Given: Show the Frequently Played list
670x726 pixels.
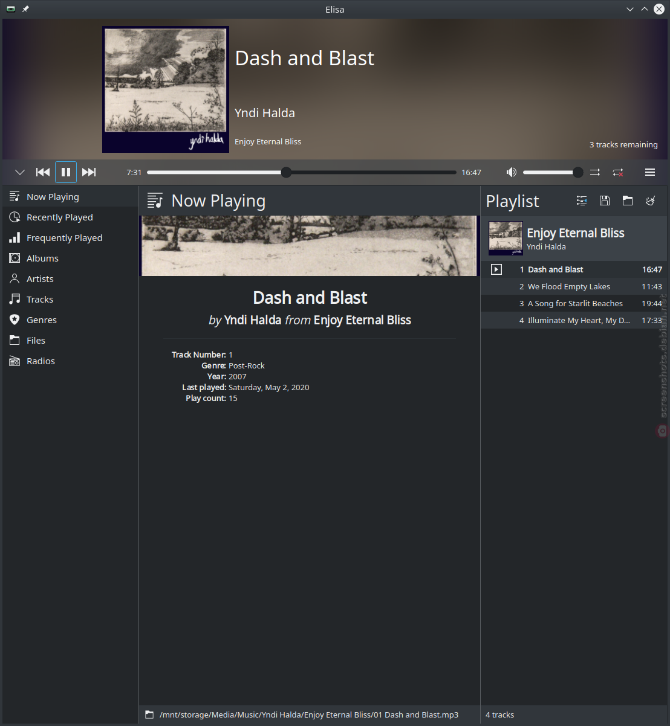Looking at the screenshot, I should pyautogui.click(x=71, y=238).
